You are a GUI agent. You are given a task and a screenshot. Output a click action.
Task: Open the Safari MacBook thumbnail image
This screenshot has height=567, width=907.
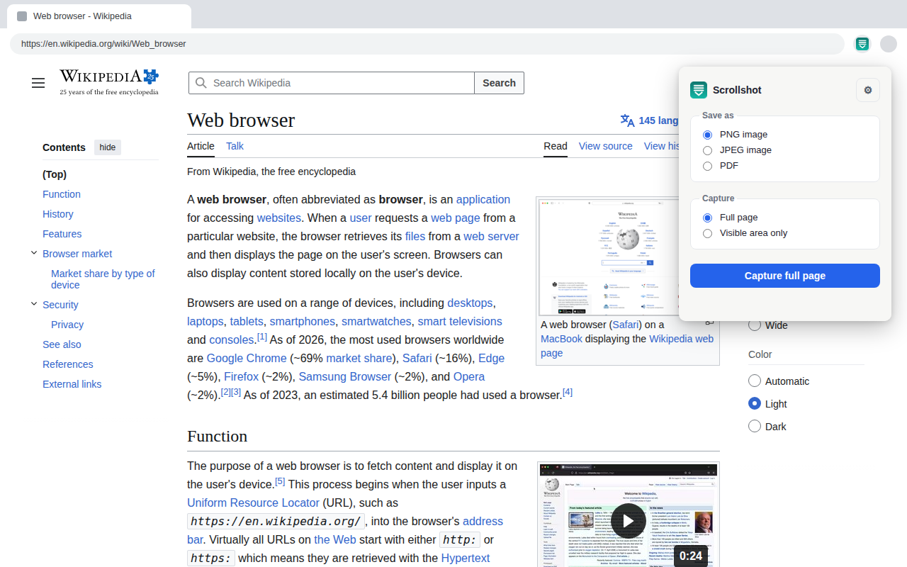click(x=609, y=257)
